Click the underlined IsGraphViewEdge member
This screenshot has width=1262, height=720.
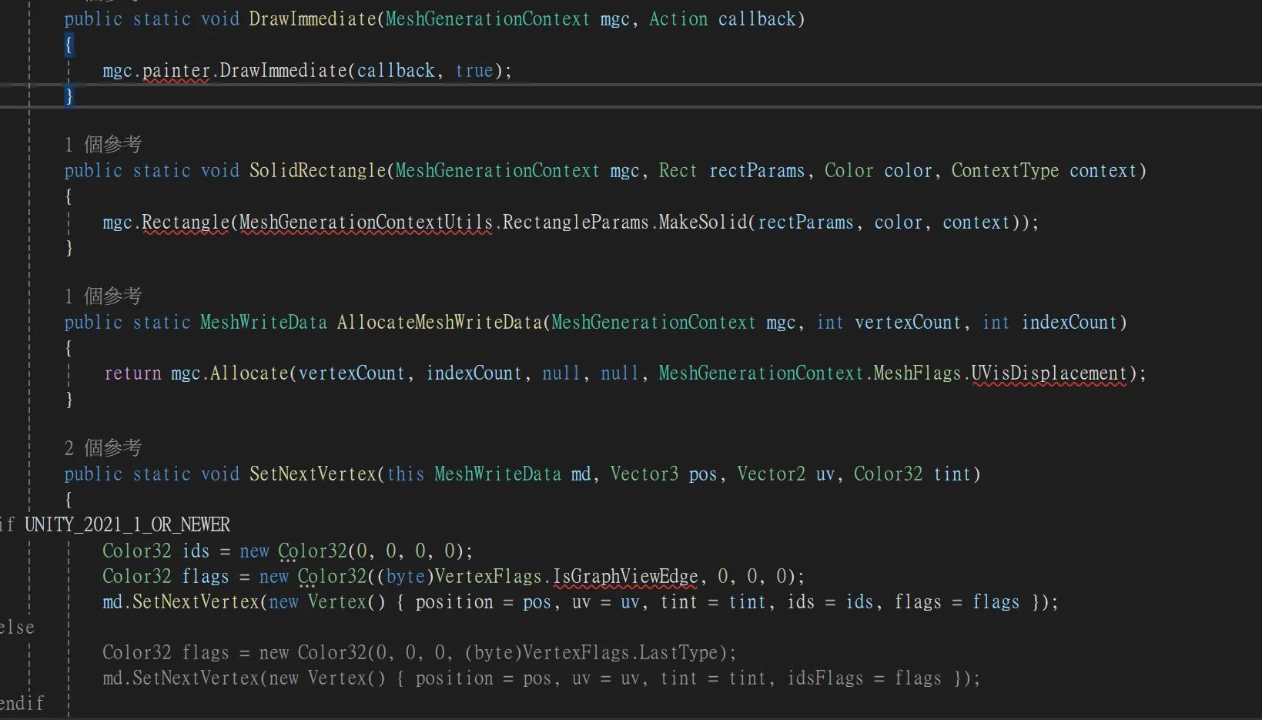pos(625,577)
